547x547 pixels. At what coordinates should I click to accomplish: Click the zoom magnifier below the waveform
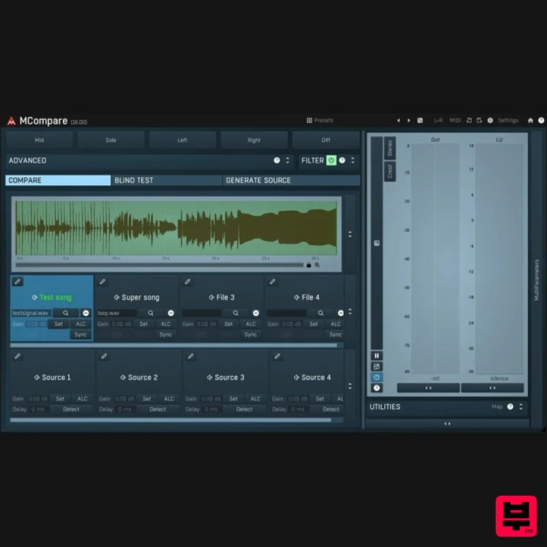pyautogui.click(x=317, y=264)
